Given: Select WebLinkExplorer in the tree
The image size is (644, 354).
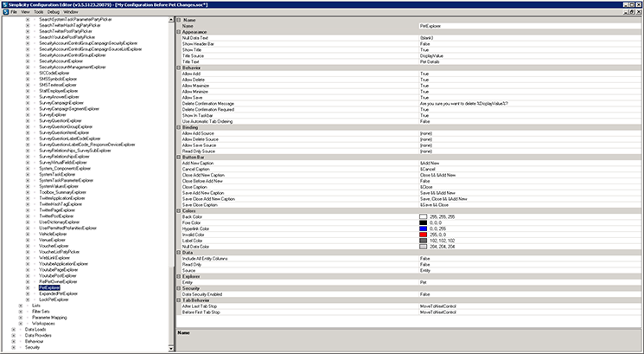Looking at the screenshot, I should [x=54, y=258].
